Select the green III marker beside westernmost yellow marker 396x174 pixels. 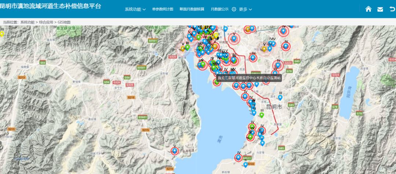187,47
